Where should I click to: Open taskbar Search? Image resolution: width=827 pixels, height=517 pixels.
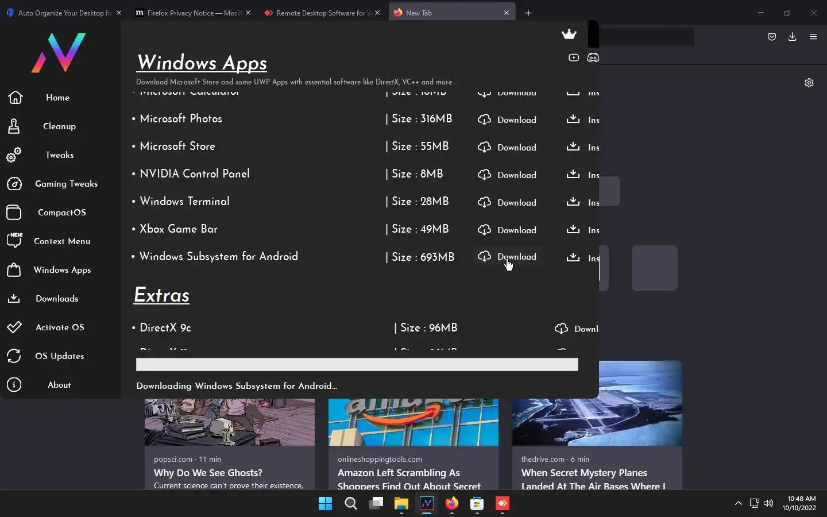[x=351, y=504]
